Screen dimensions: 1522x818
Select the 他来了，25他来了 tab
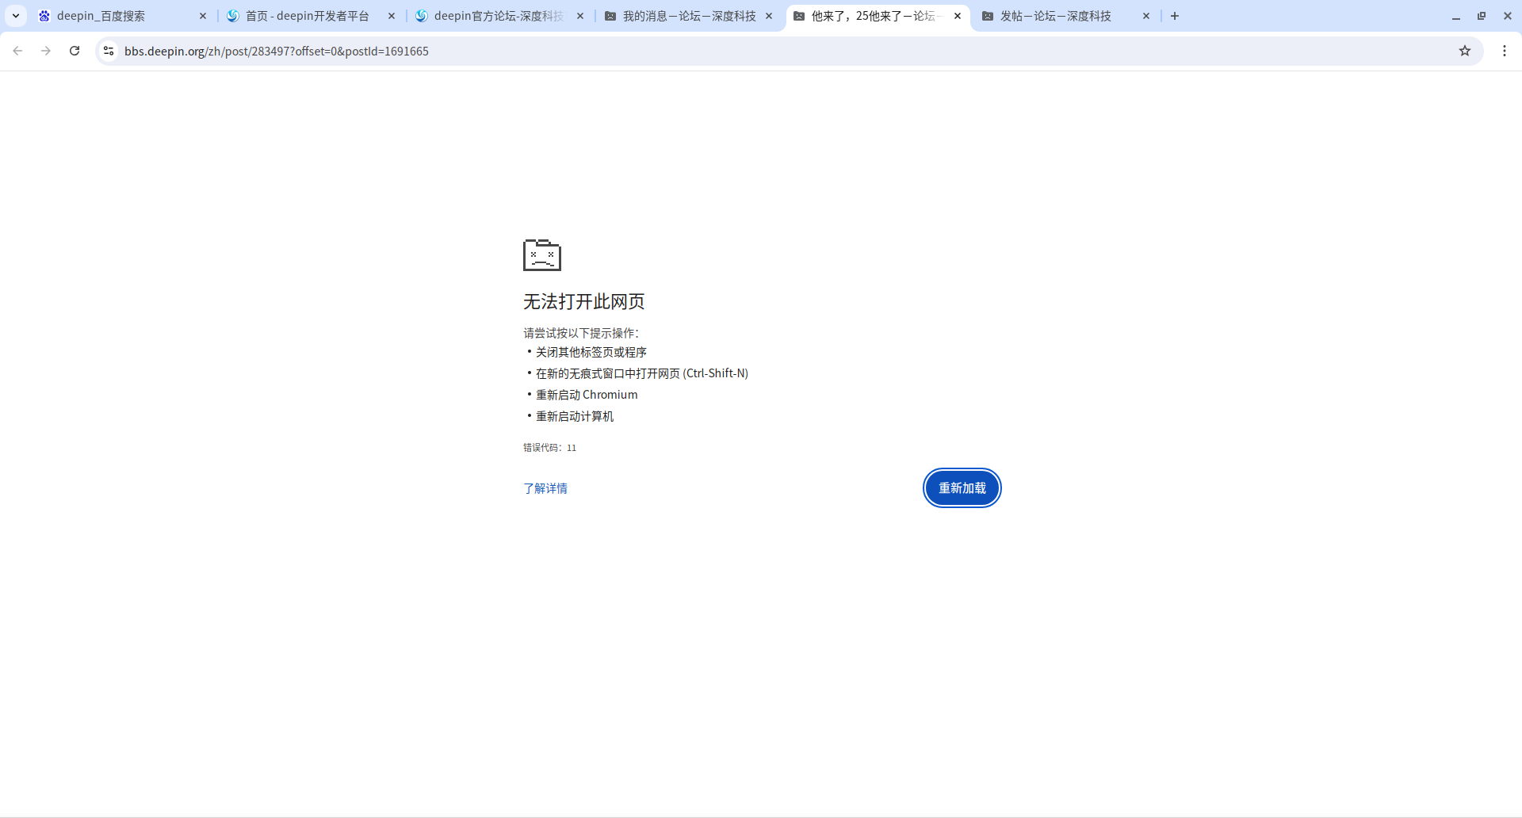click(x=877, y=16)
